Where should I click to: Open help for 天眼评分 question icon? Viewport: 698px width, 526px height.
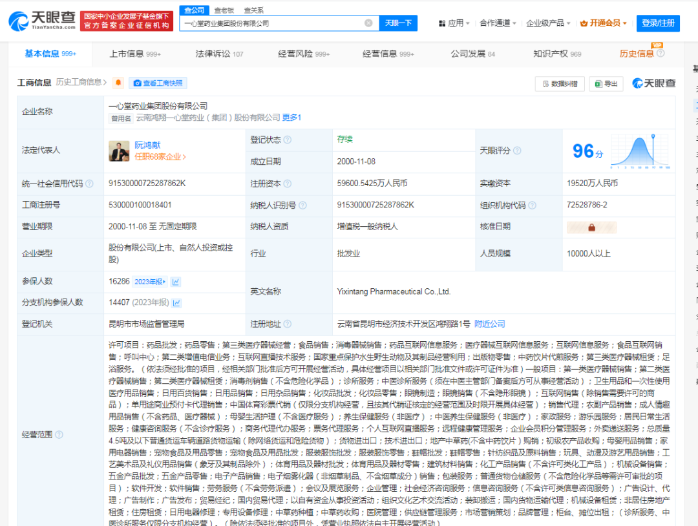[x=517, y=151]
